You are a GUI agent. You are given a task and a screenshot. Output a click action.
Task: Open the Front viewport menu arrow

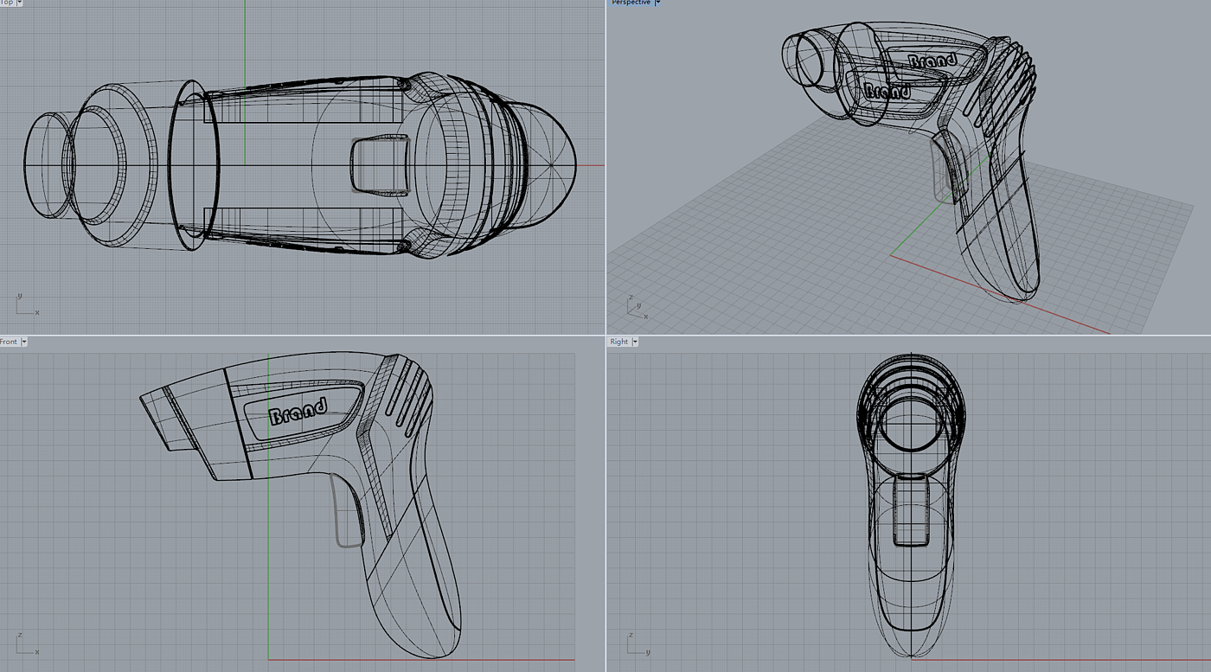(x=24, y=342)
